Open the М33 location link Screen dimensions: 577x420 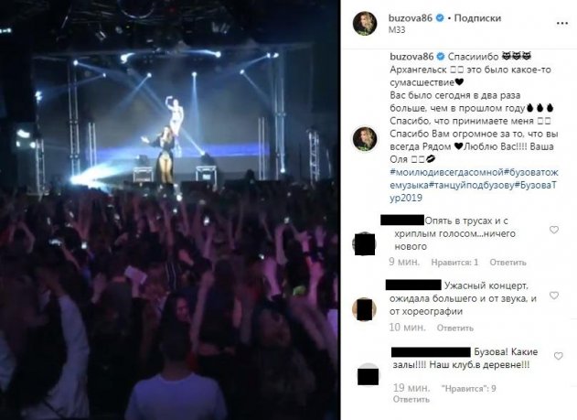tap(397, 30)
